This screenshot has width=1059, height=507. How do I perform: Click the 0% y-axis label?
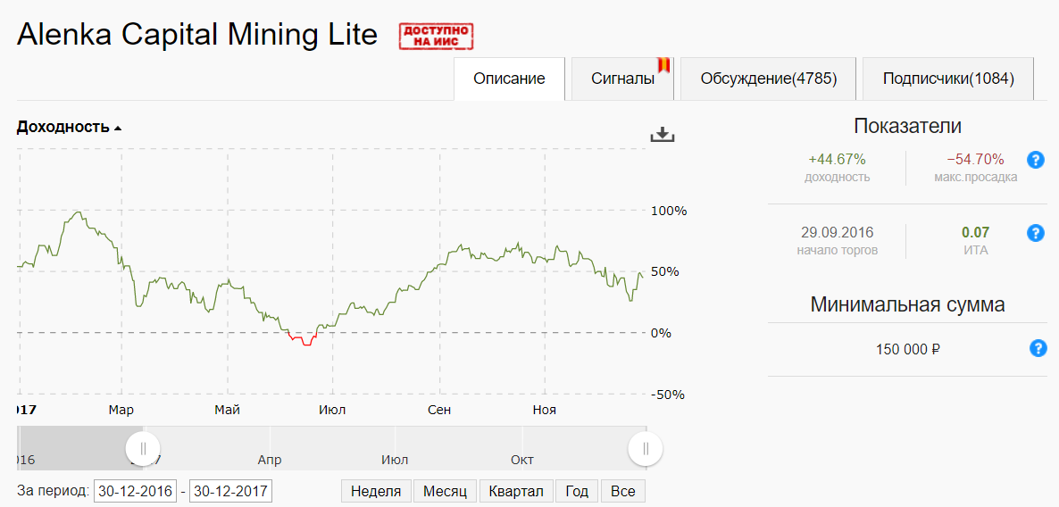pyautogui.click(x=660, y=333)
